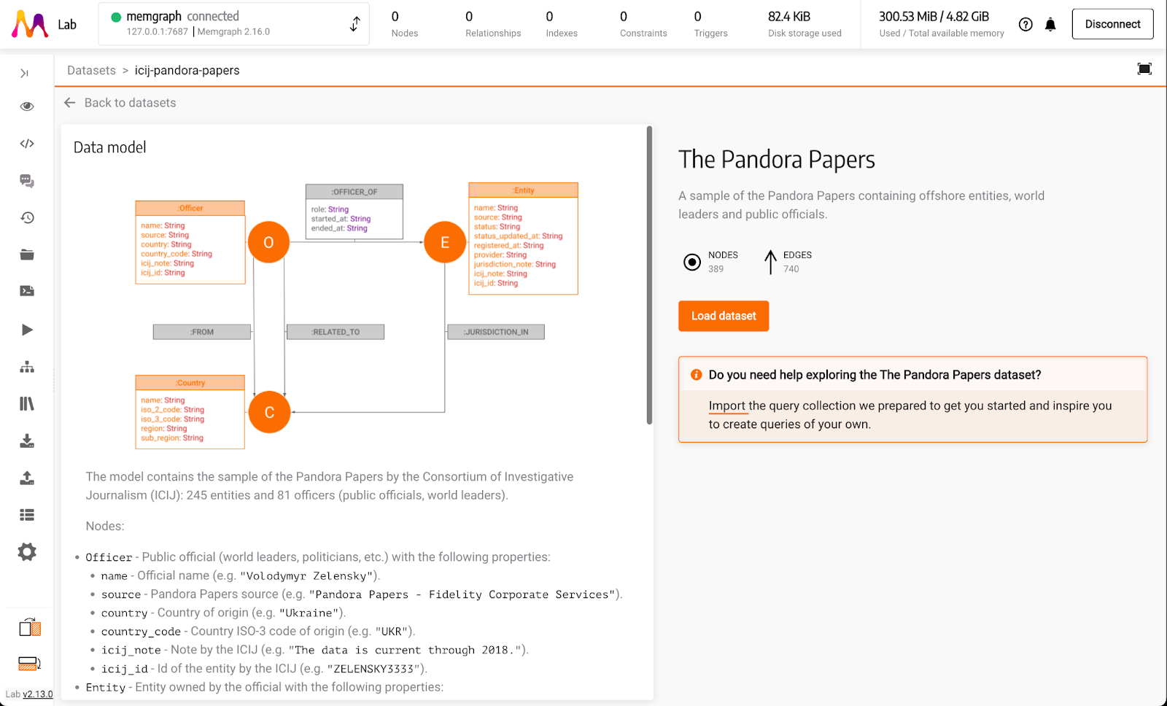Click the :Officer node header
Screen dimensions: 1167x706
tap(190, 208)
